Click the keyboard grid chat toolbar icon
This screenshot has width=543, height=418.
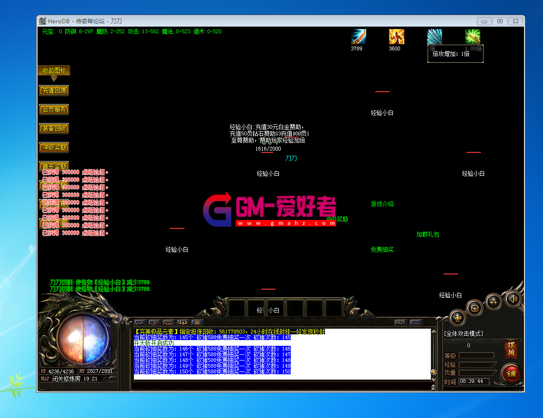[x=197, y=323]
